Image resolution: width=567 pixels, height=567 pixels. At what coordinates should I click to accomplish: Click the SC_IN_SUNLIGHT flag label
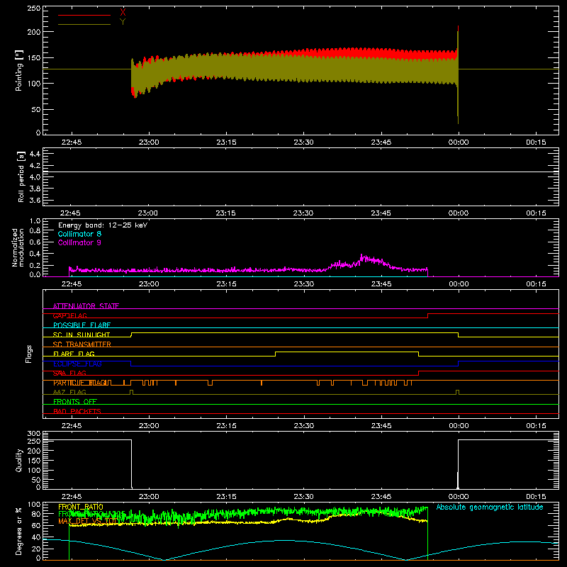point(82,335)
